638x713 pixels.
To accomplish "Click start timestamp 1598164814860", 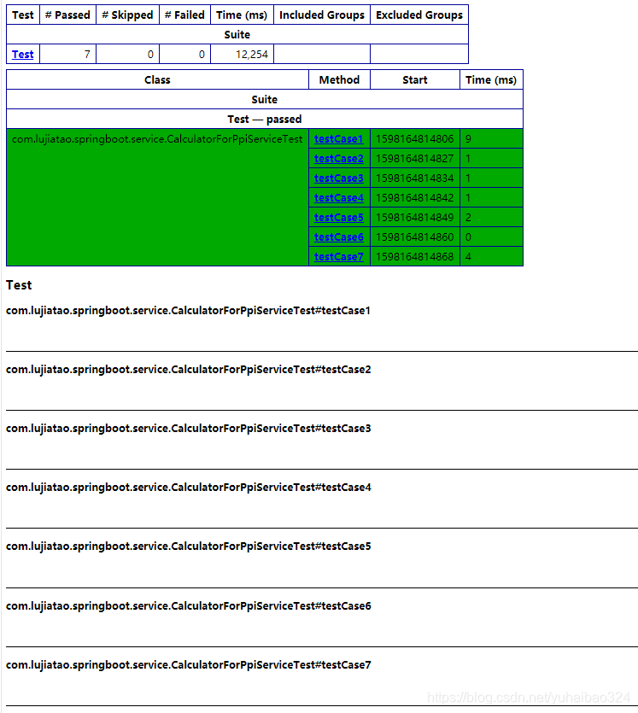I will [x=415, y=237].
